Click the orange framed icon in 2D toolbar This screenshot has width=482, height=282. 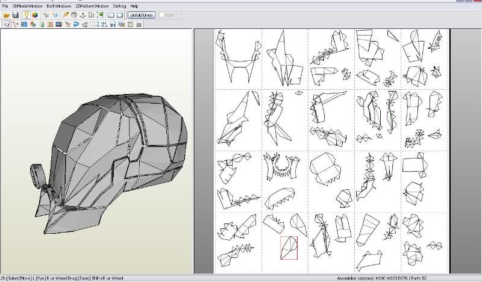[x=50, y=24]
